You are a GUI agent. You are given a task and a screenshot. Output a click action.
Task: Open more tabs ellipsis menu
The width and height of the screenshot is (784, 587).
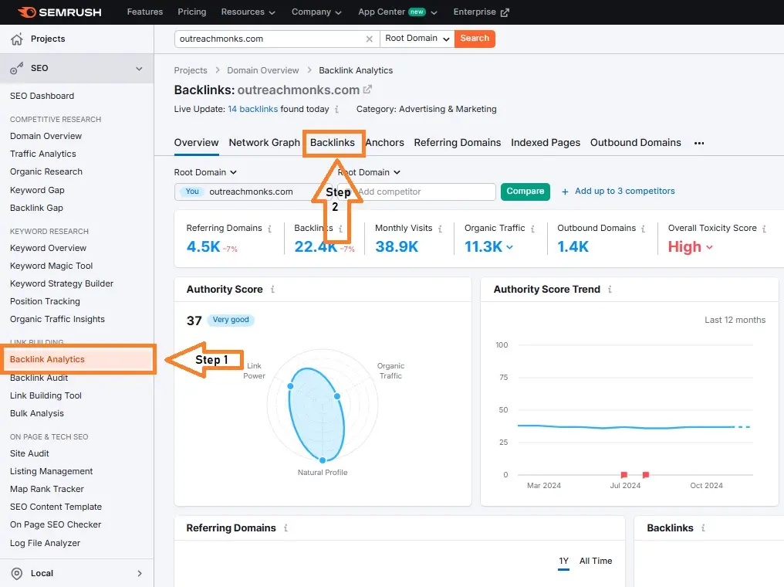coord(699,143)
